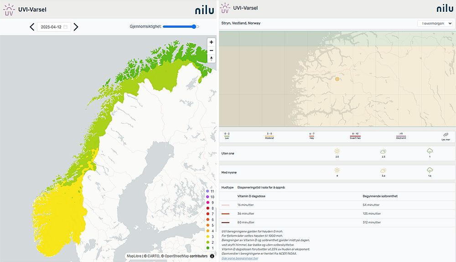The height and width of the screenshot is (262, 456).
Task: Zoom out on the UV map
Action: [x=212, y=51]
